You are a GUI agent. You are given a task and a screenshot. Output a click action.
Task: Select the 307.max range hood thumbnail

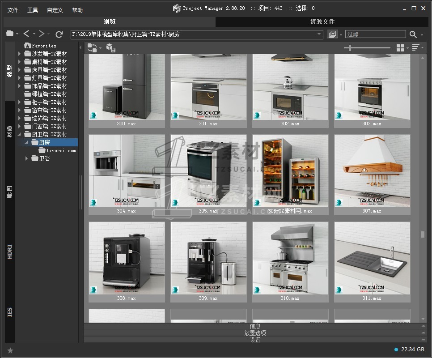[372, 171]
